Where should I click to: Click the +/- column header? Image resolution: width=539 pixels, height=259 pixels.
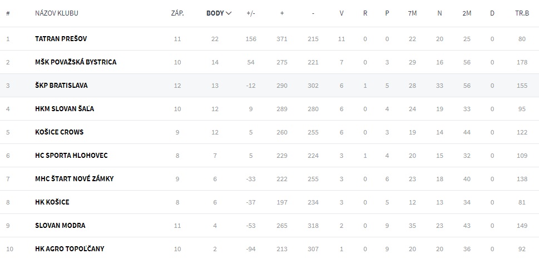251,13
